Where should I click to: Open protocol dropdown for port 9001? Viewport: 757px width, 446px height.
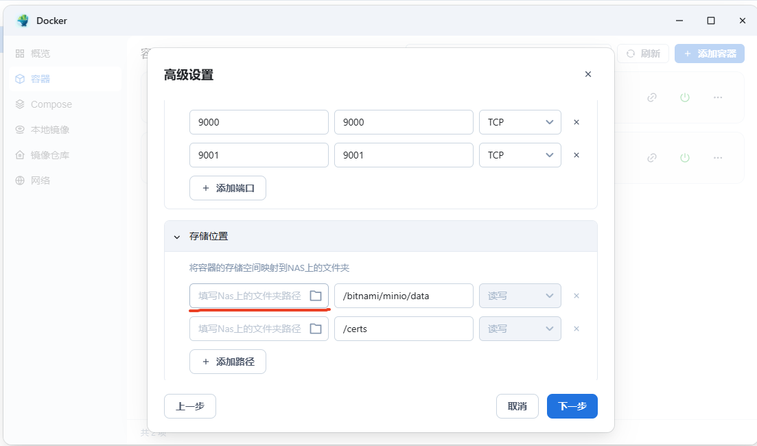click(x=520, y=155)
